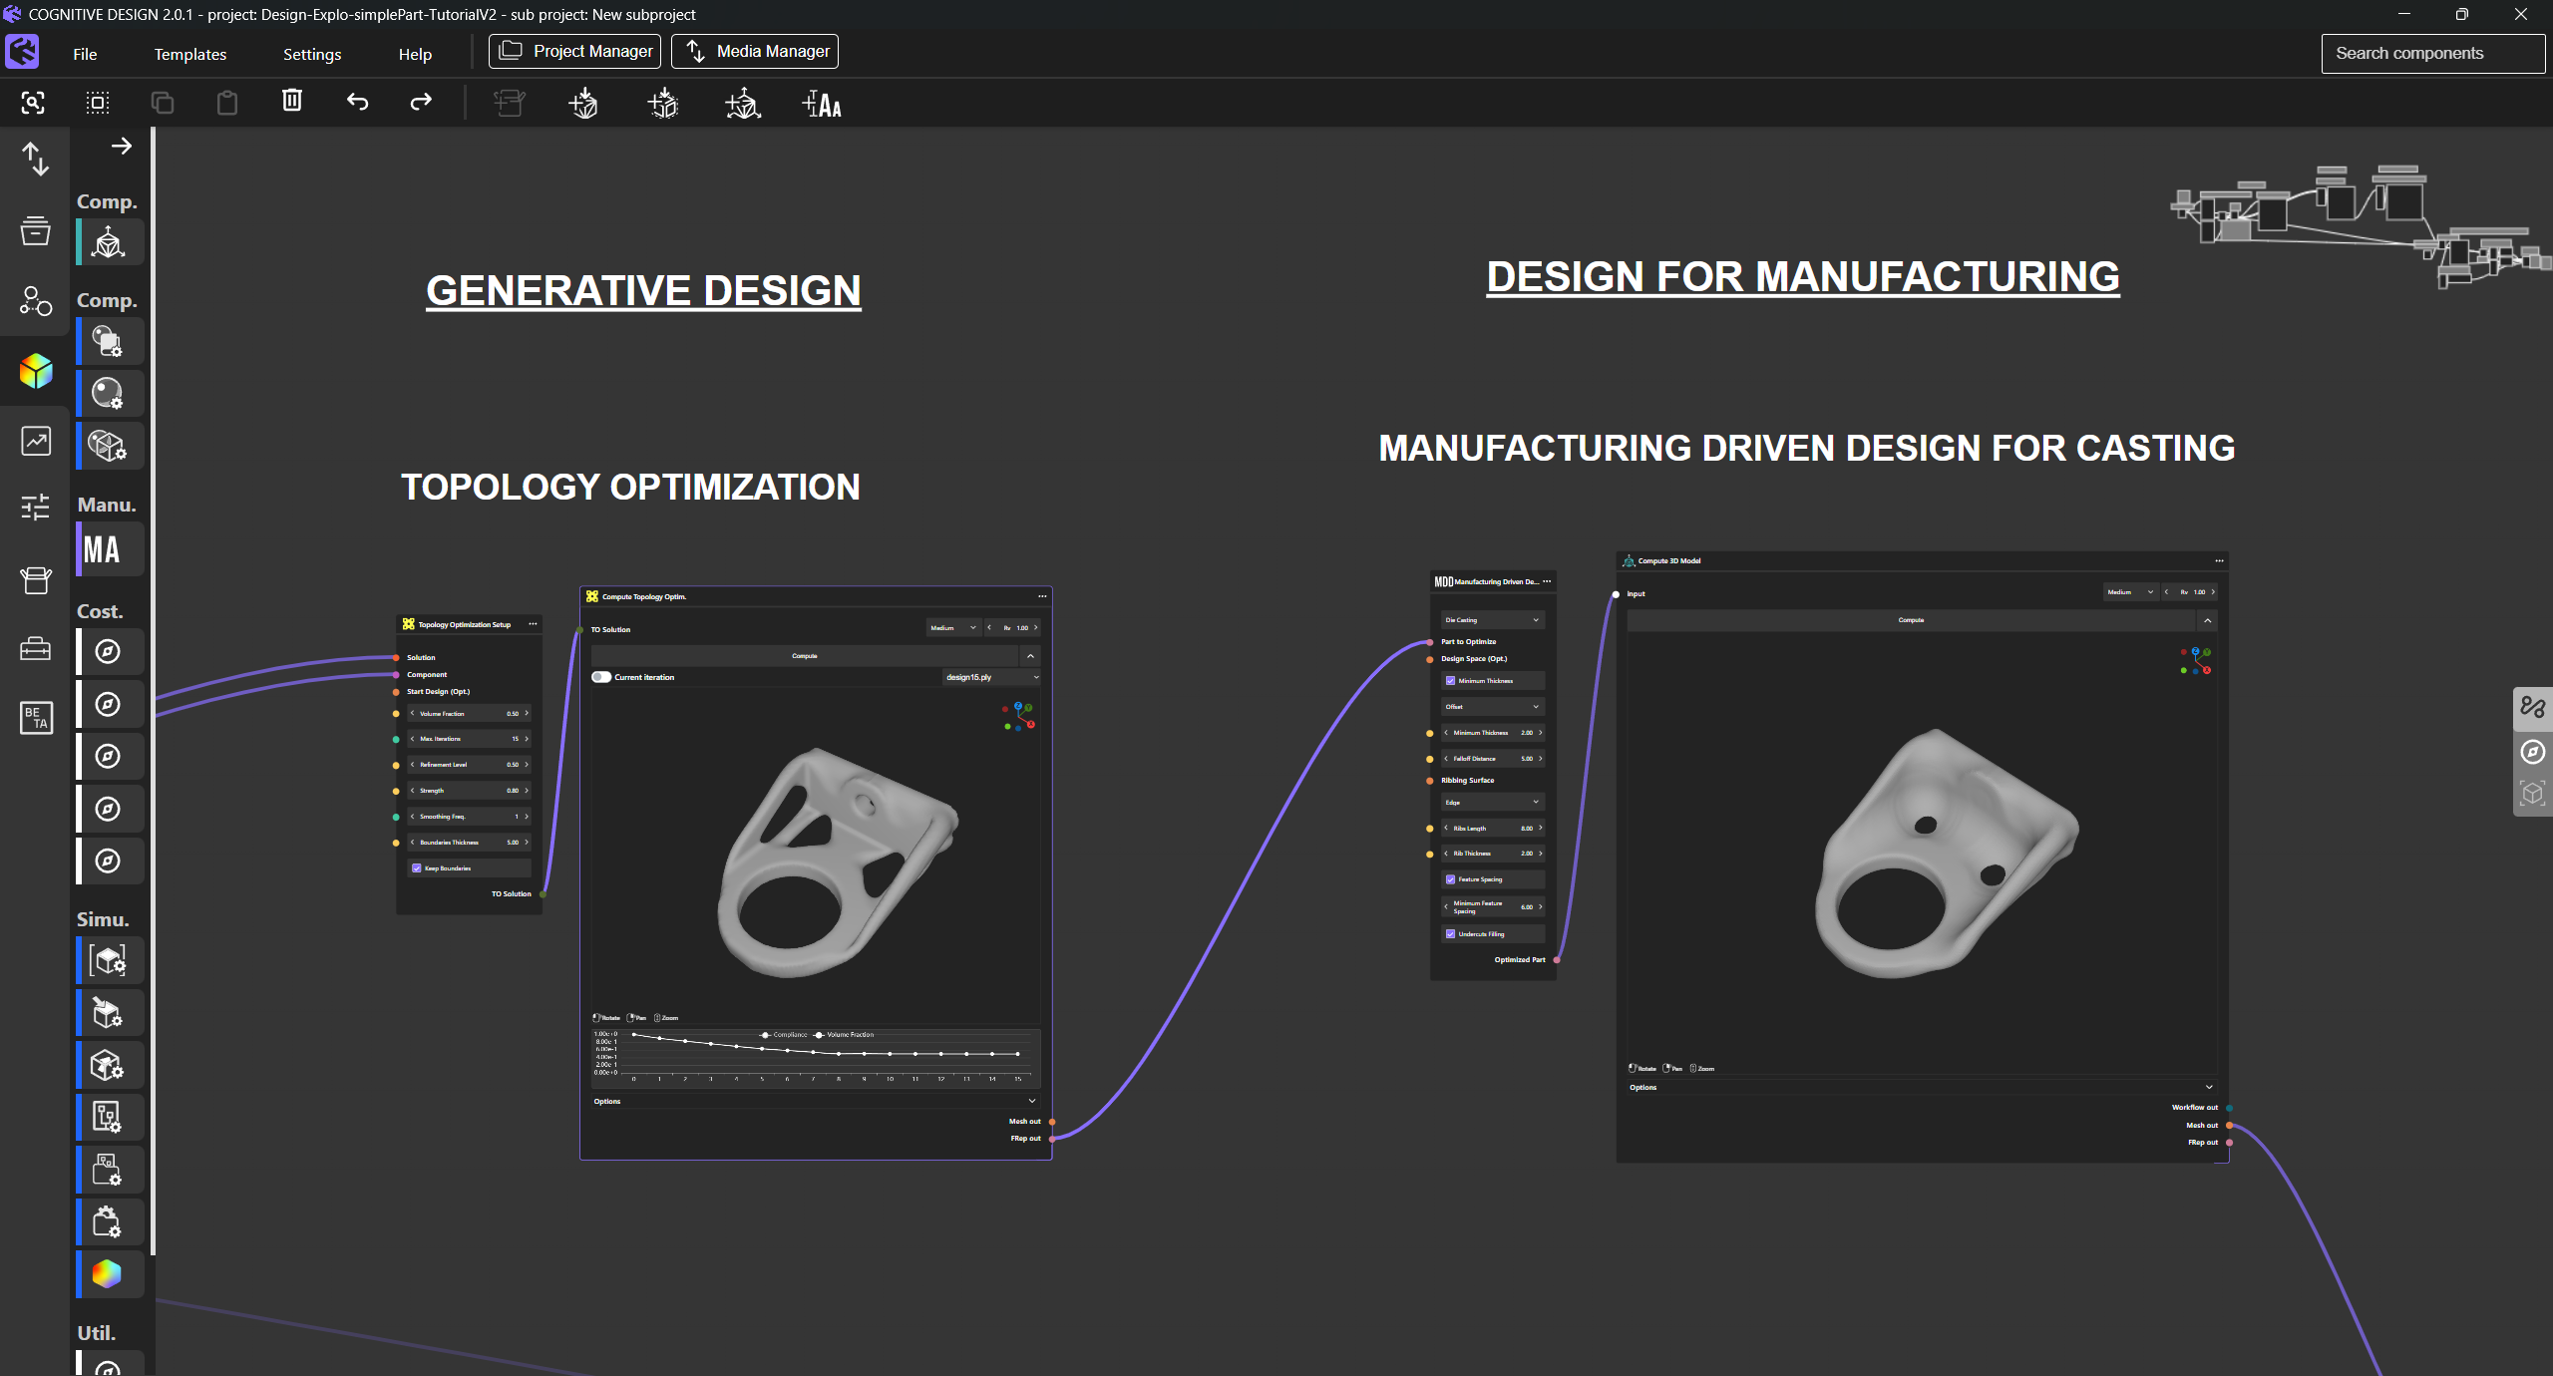Click the zoom-to-fit search icon in toolbar
The height and width of the screenshot is (1376, 2553).
click(33, 103)
